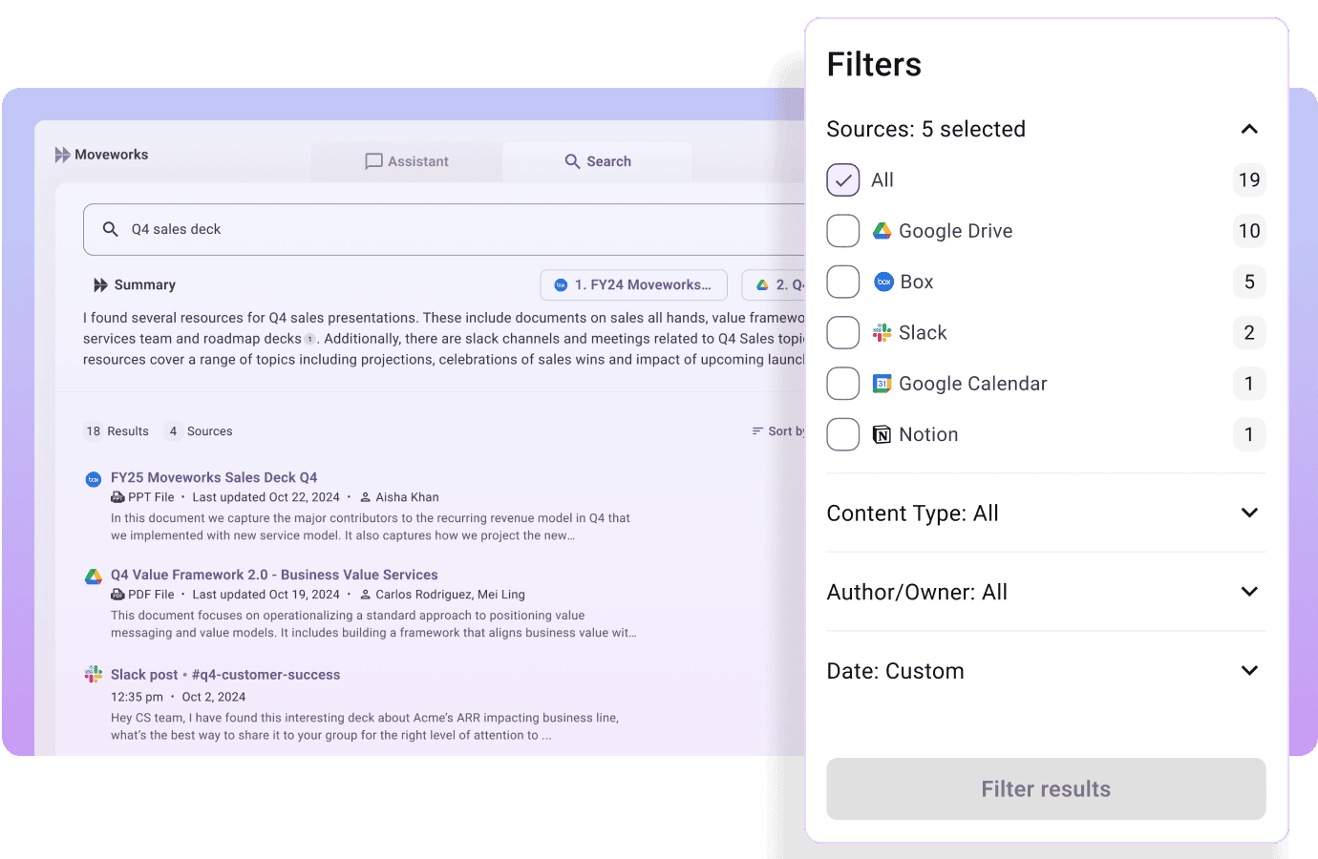The image size is (1318, 859).
Task: Click the Google Drive source icon
Action: pos(882,230)
